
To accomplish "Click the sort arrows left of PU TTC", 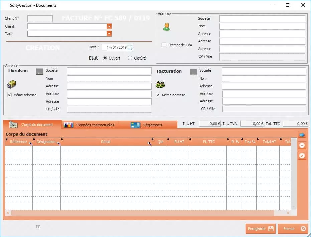I will click(190, 139).
